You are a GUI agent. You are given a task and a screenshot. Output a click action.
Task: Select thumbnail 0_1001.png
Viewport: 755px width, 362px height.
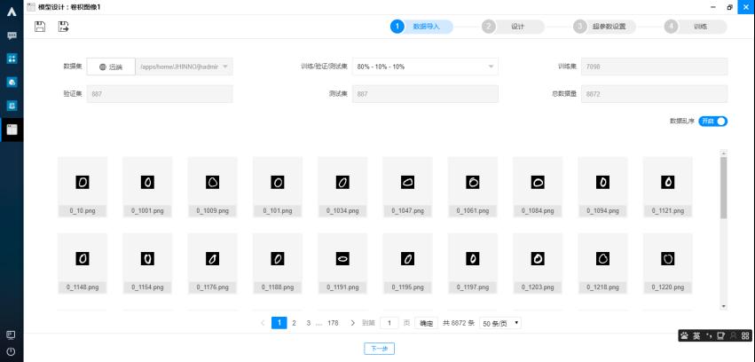tap(147, 187)
